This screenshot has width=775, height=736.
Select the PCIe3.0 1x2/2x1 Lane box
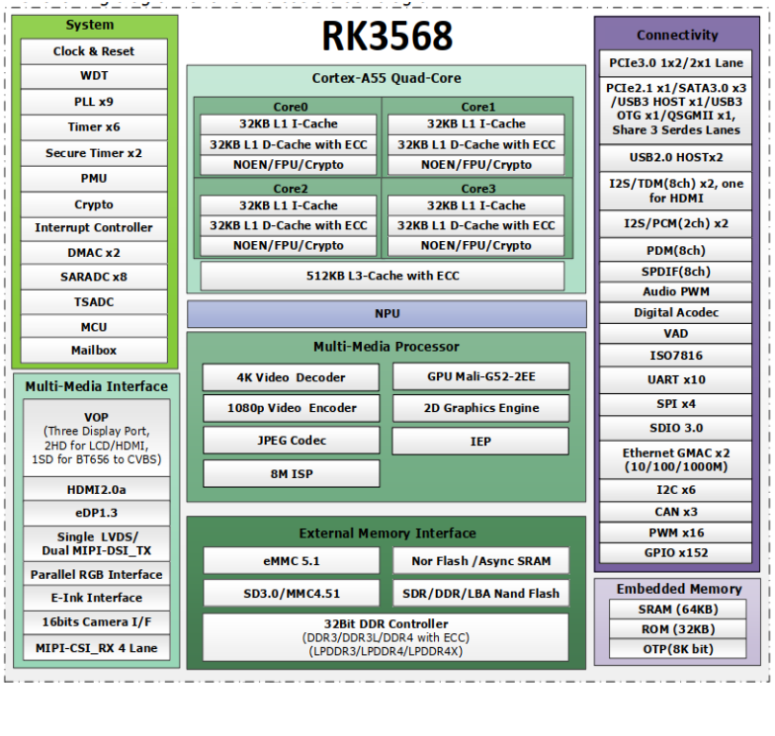coord(676,63)
